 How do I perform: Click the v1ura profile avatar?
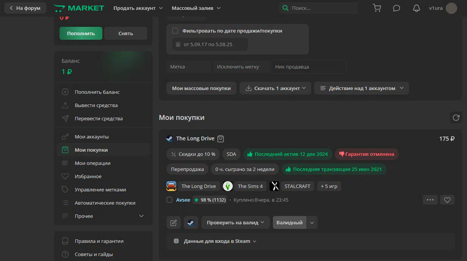tap(451, 8)
